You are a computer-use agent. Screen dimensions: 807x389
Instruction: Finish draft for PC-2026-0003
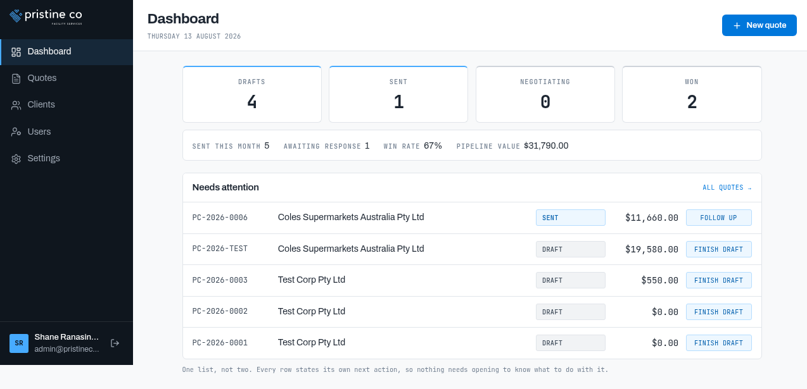[x=719, y=280]
